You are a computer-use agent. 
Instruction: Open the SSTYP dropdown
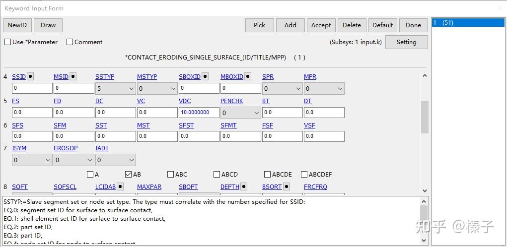click(115, 89)
